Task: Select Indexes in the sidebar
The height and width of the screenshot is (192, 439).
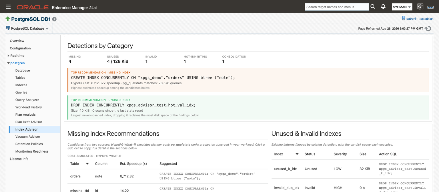Action: [x=21, y=85]
